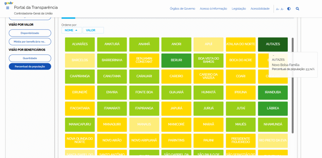Open Acesso à Informação menu item
Viewport: 322px width, 158px height.
point(213,9)
